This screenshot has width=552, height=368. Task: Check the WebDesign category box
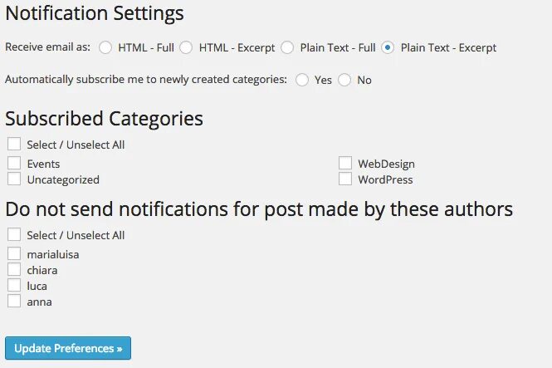345,163
